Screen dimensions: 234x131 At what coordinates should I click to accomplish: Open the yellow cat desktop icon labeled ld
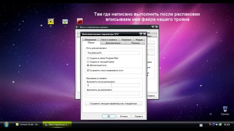click(51, 21)
